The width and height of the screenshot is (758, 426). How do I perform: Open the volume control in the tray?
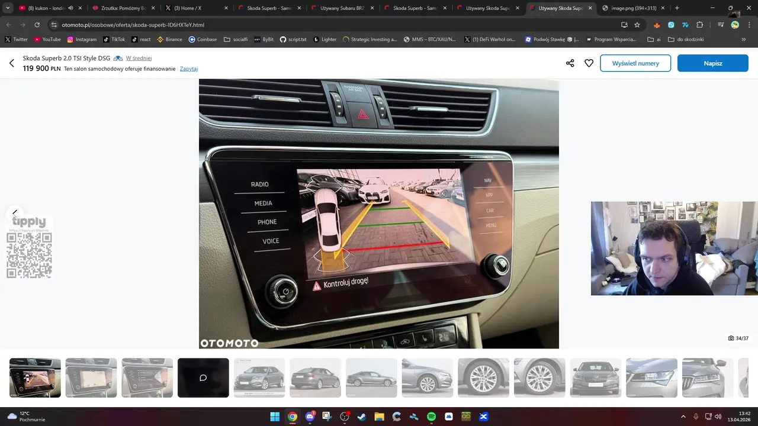718,417
